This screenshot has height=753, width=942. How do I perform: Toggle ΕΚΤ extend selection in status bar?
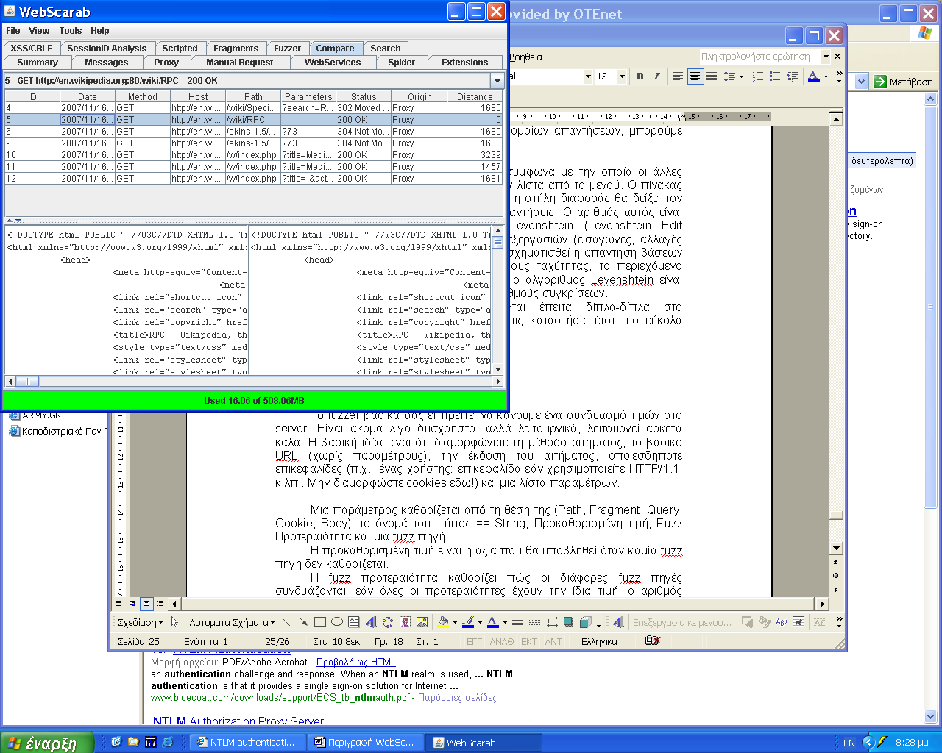tap(529, 642)
